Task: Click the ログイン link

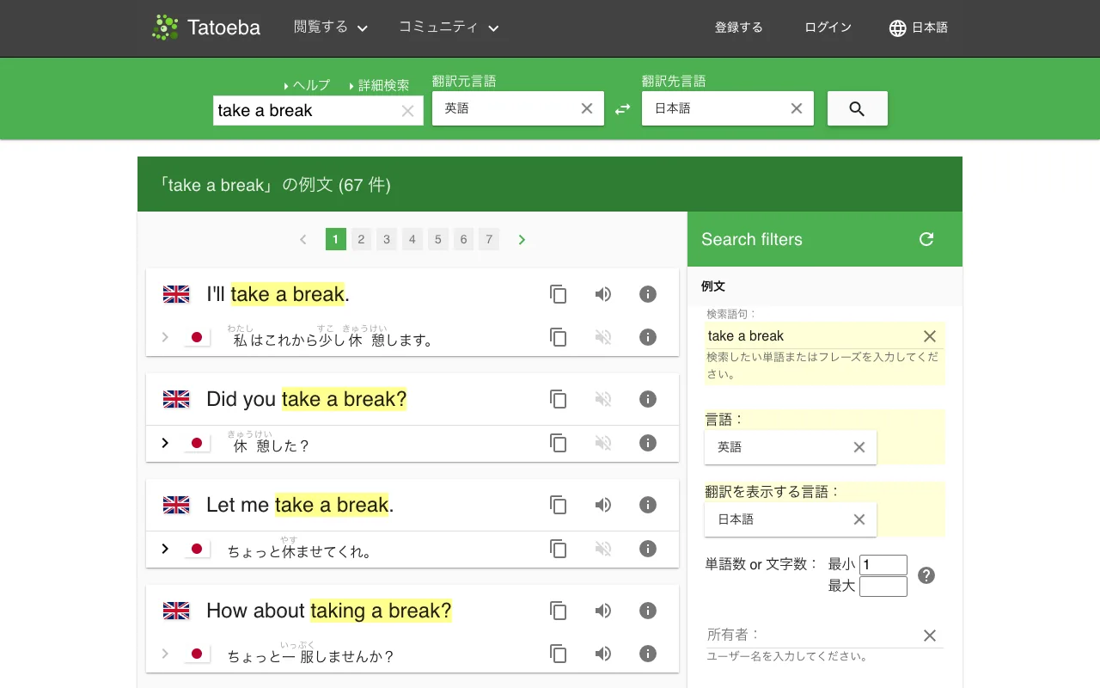Action: pyautogui.click(x=828, y=28)
